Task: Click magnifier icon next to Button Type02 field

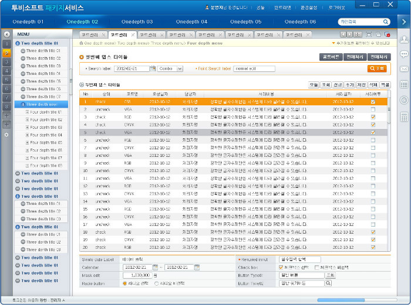Action: pos(328,283)
